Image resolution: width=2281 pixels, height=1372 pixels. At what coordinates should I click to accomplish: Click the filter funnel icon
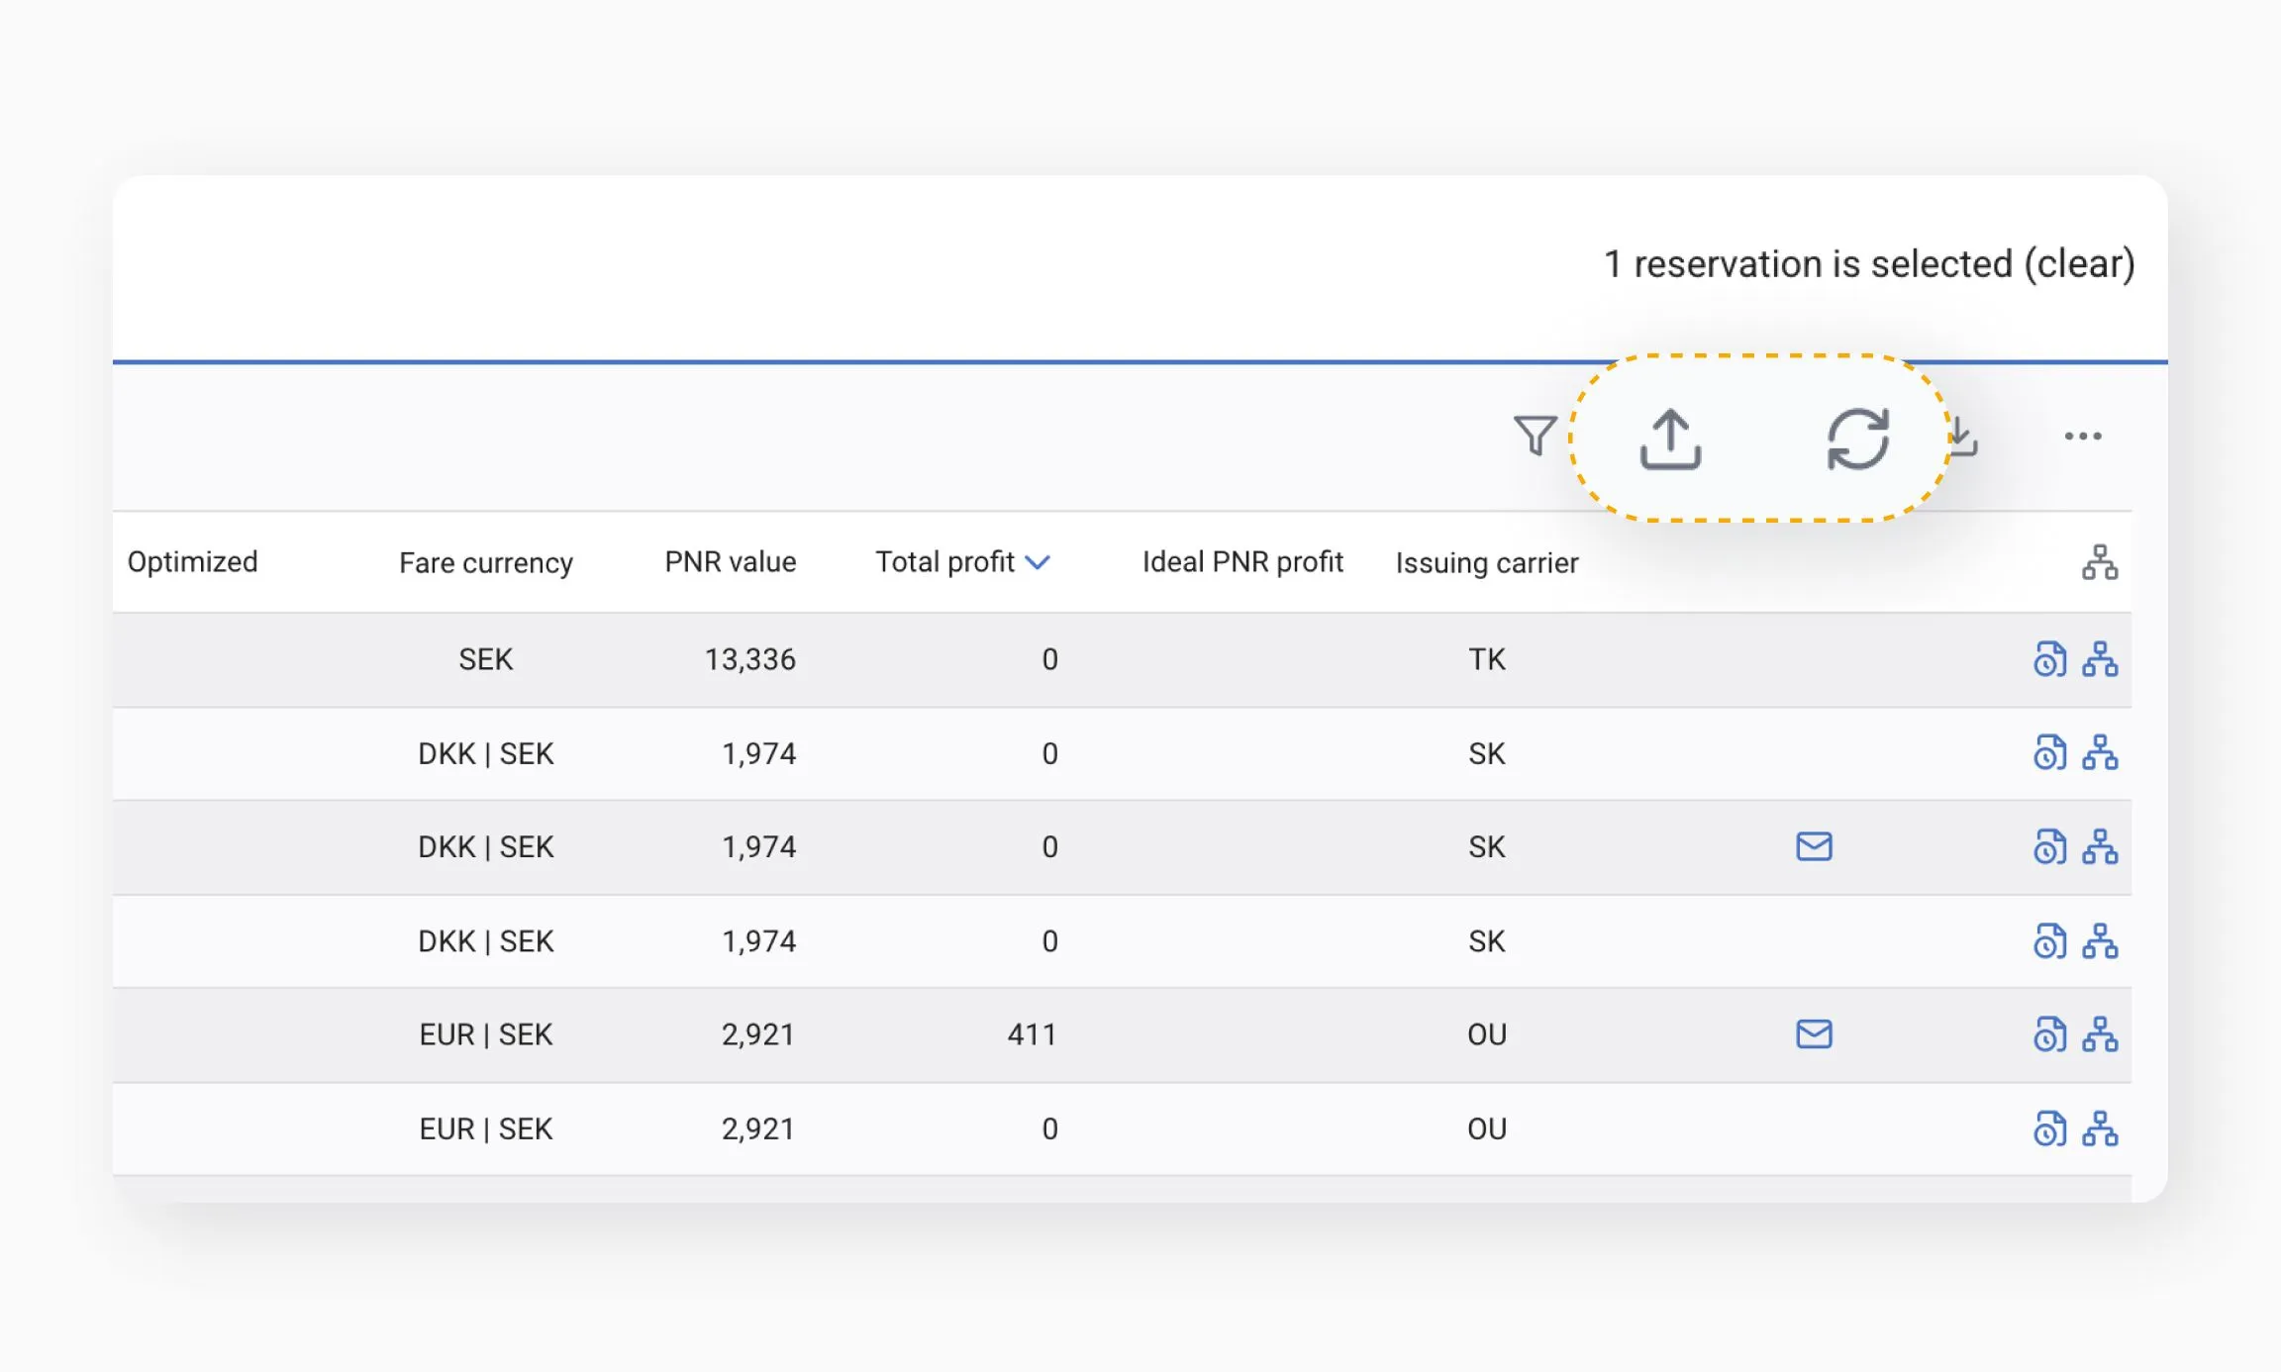[x=1535, y=436]
